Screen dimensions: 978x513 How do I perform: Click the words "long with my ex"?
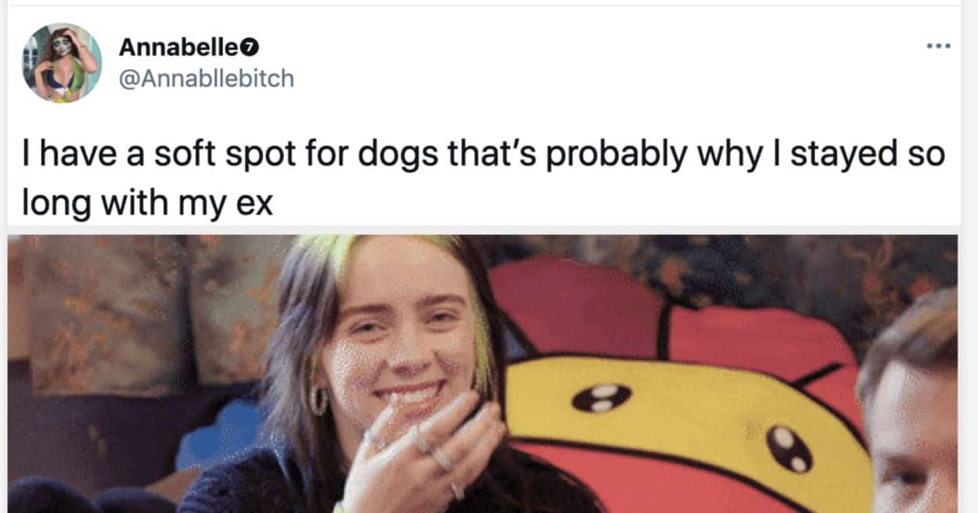coord(147,203)
